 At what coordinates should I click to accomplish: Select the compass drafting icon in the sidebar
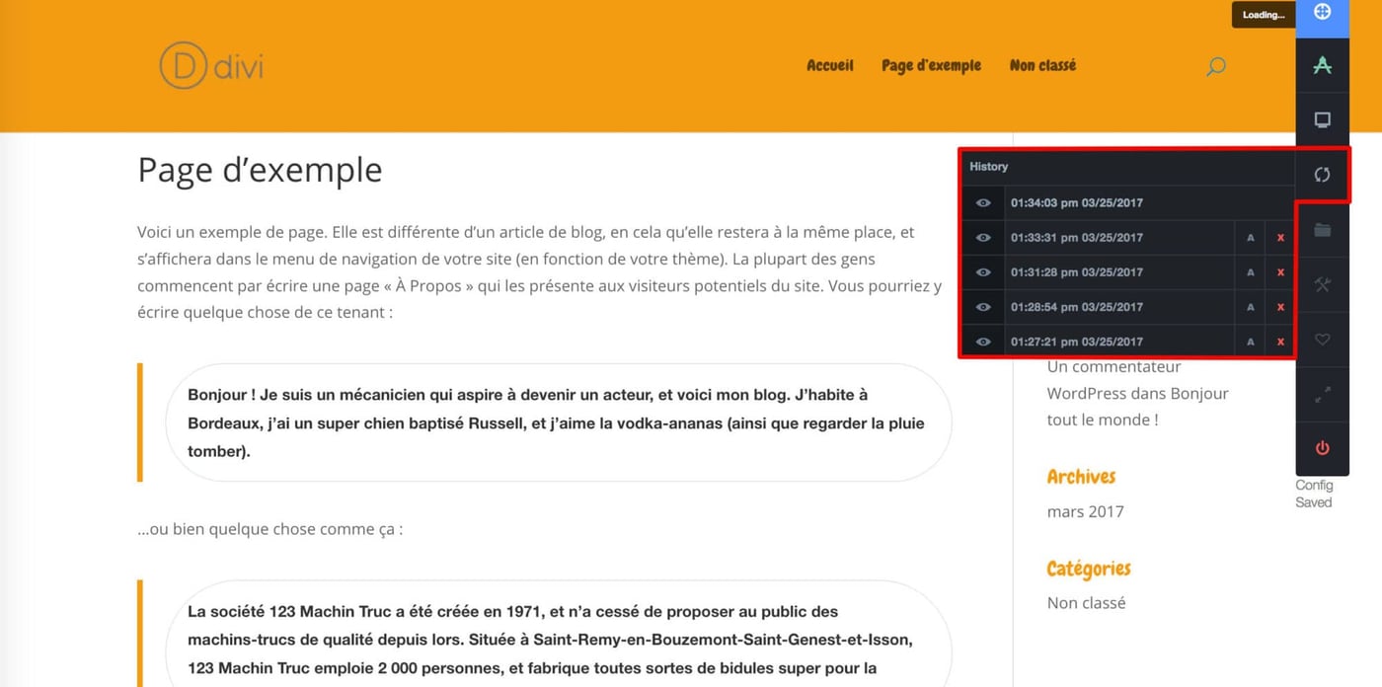pyautogui.click(x=1322, y=66)
